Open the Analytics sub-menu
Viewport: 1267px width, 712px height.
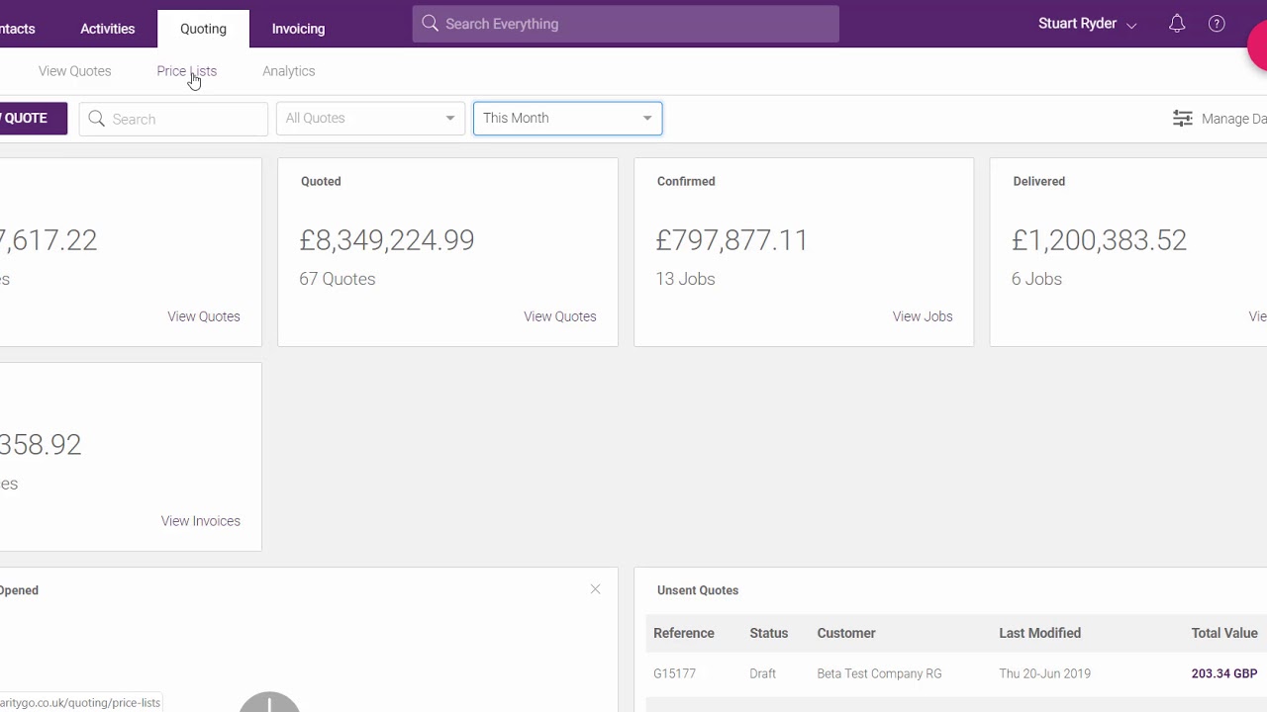point(288,71)
